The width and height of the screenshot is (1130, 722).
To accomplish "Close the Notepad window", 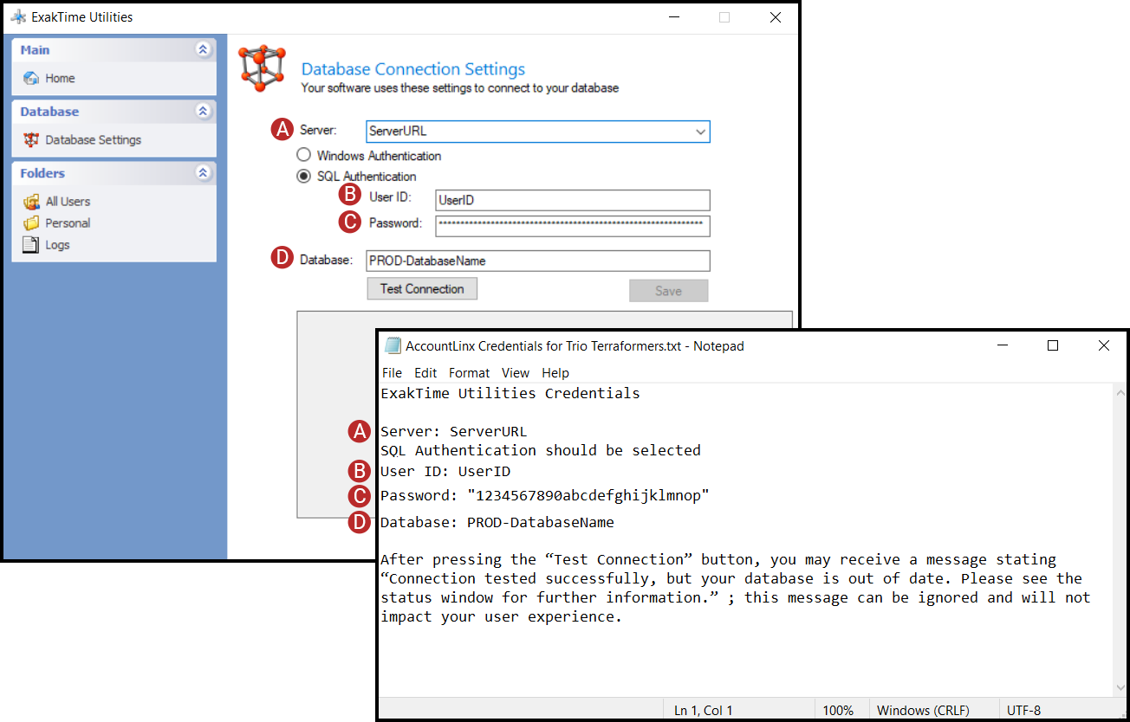I will [x=1104, y=345].
